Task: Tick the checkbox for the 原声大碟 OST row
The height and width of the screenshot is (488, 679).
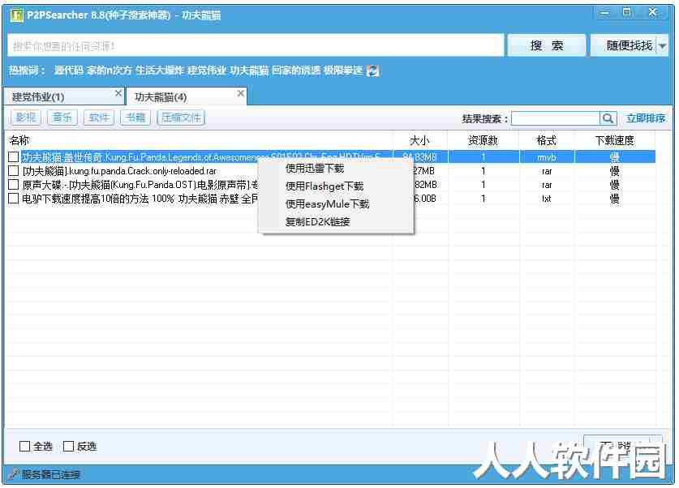Action: click(x=14, y=184)
